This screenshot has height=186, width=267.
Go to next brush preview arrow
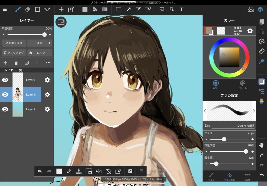pos(254,111)
